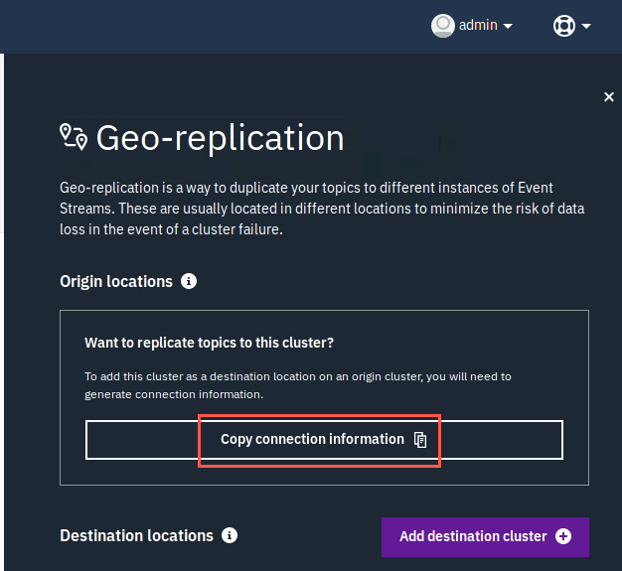Click the clipboard copy icon
622x571 pixels.
(420, 440)
